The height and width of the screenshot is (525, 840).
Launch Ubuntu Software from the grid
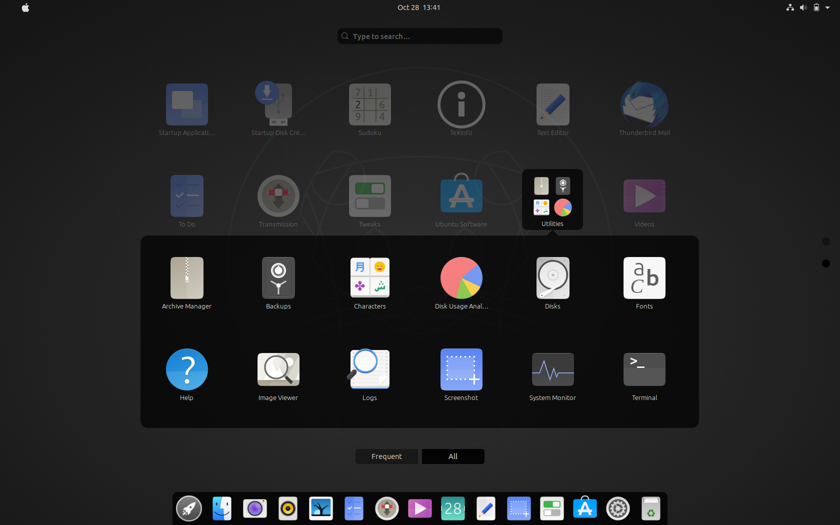click(x=461, y=201)
